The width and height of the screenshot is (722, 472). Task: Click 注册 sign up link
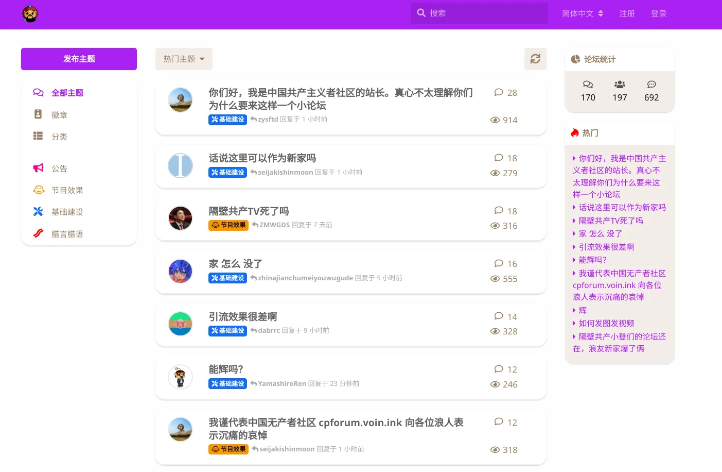point(627,14)
